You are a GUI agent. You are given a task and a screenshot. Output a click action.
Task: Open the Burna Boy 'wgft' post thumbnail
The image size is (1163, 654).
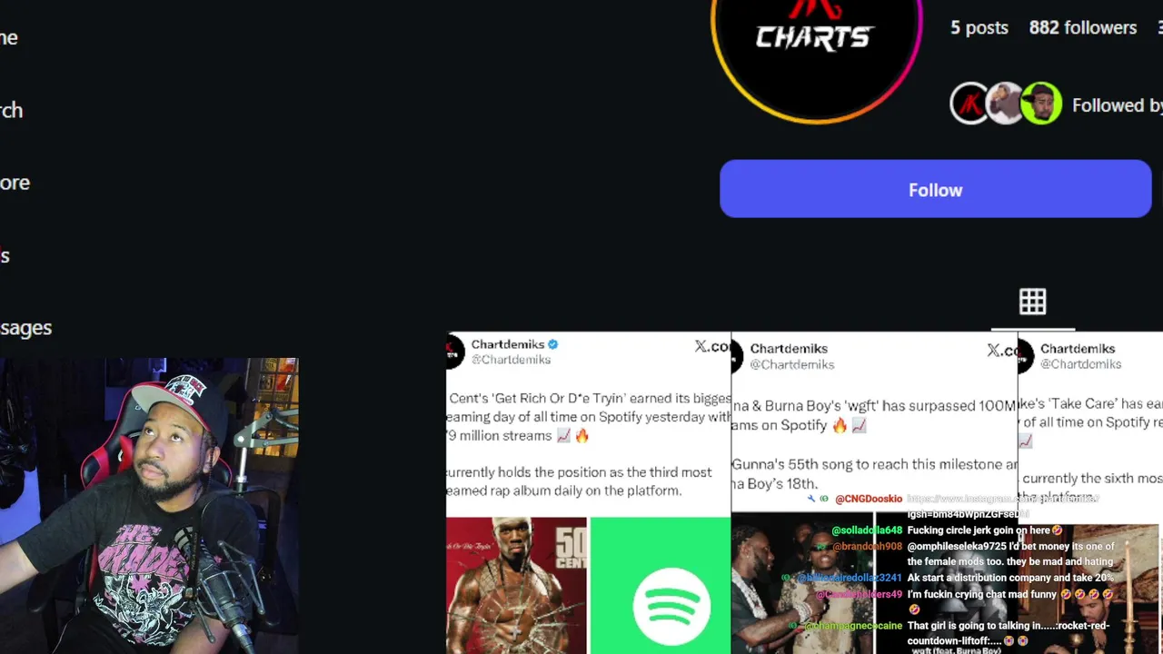tap(874, 493)
